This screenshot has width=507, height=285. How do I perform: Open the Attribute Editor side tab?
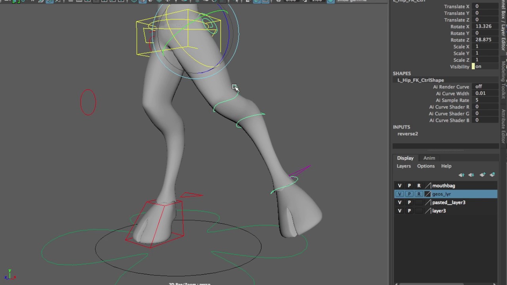pos(503,126)
